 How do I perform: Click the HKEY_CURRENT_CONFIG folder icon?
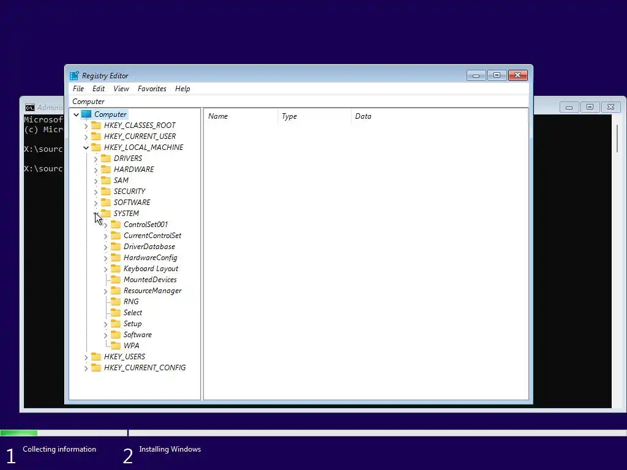point(96,368)
